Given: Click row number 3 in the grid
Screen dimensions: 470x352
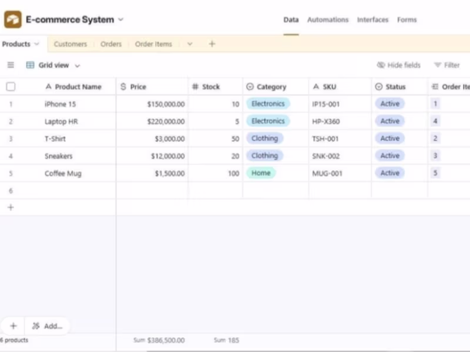Looking at the screenshot, I should 11,139.
